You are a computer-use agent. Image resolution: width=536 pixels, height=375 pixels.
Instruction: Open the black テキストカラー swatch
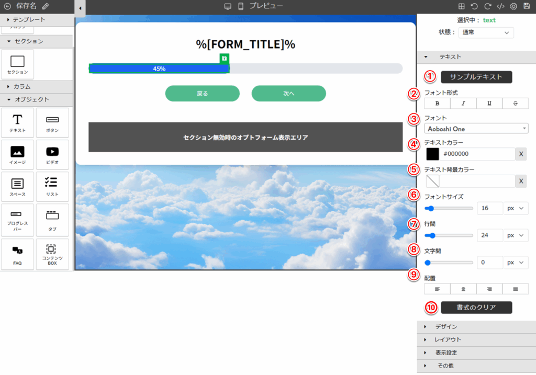pos(432,154)
